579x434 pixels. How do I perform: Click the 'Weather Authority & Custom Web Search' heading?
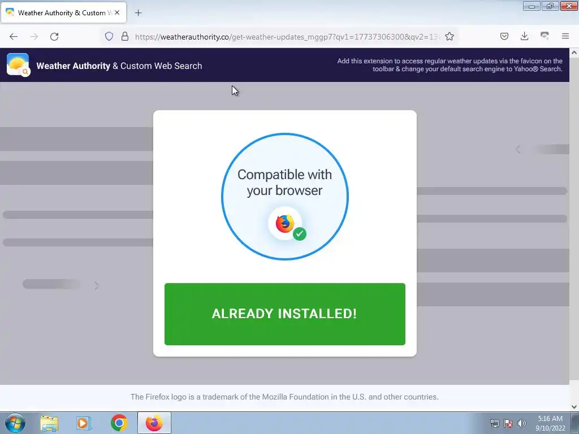119,66
